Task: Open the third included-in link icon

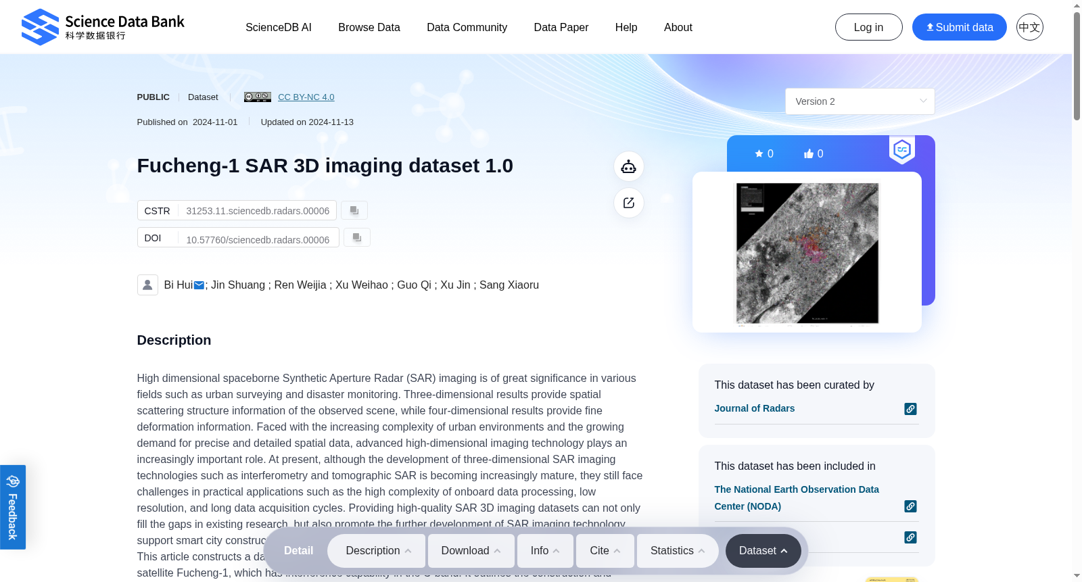Action: [x=910, y=537]
